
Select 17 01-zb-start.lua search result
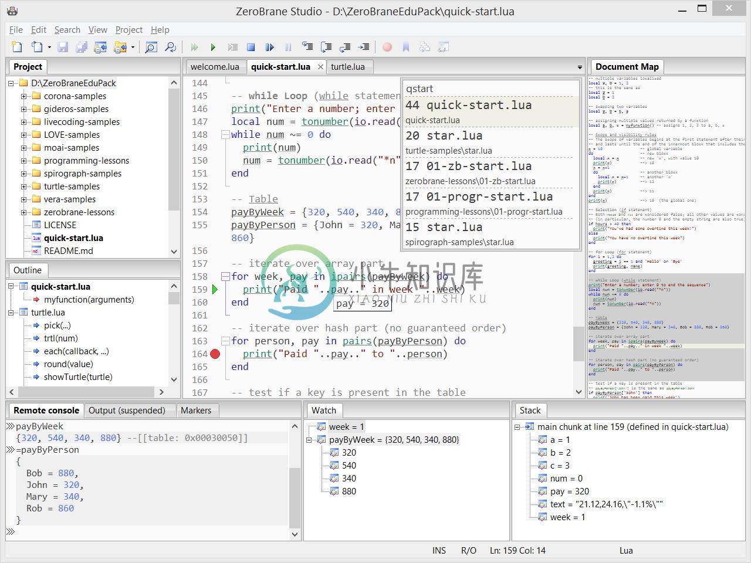(490, 173)
